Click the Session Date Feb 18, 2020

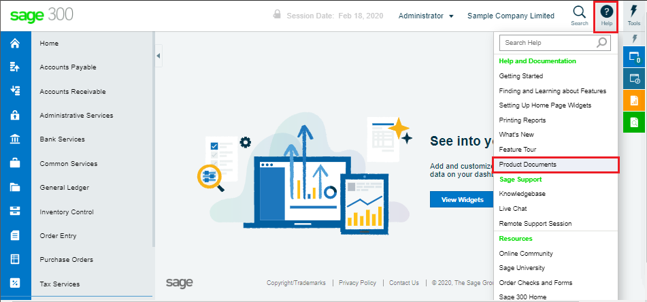(335, 16)
